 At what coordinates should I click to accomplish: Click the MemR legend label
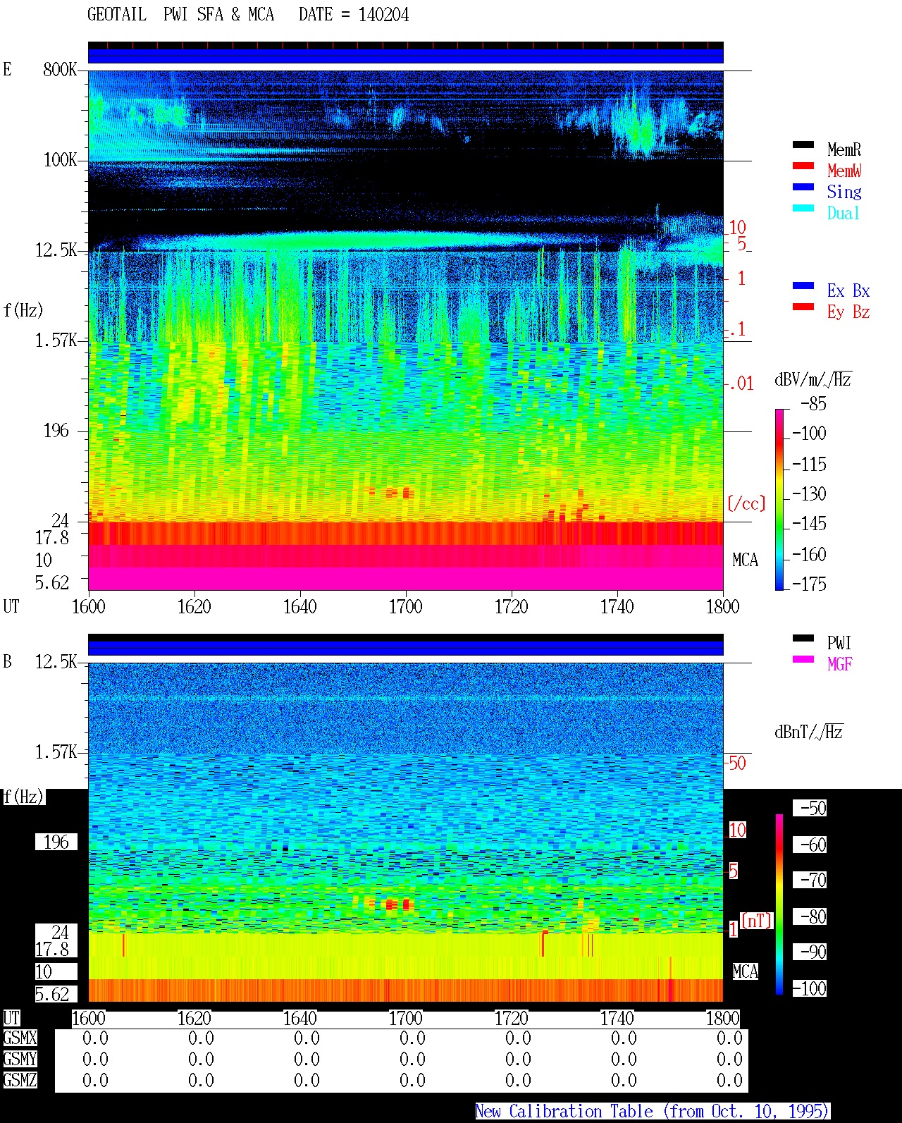click(x=844, y=149)
